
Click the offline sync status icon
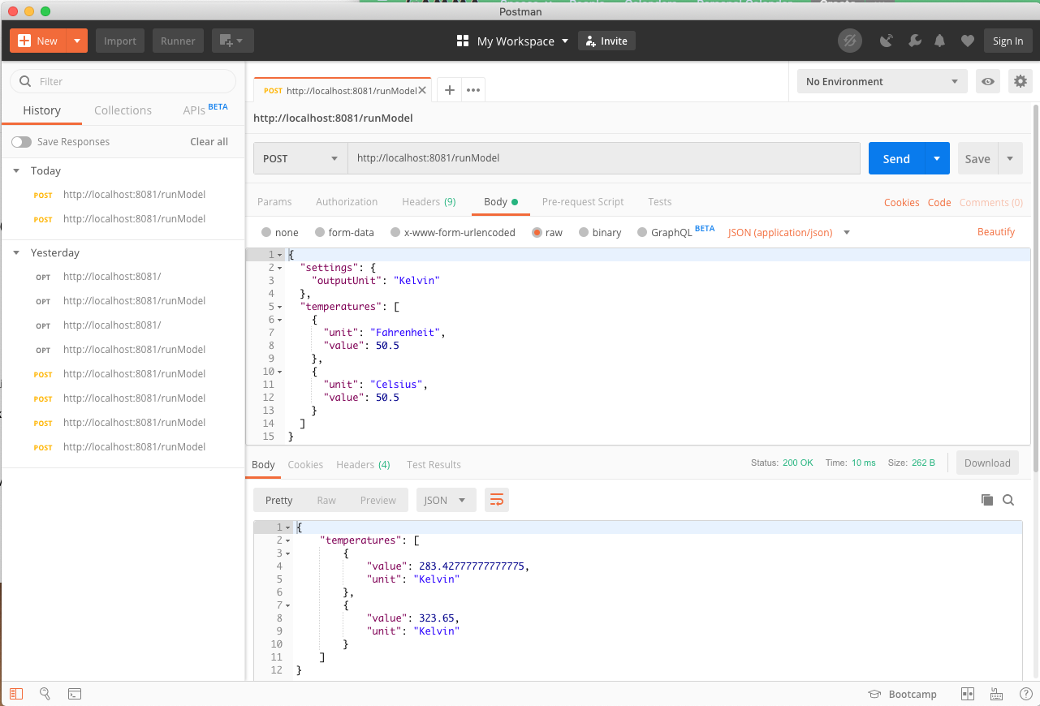pos(850,41)
